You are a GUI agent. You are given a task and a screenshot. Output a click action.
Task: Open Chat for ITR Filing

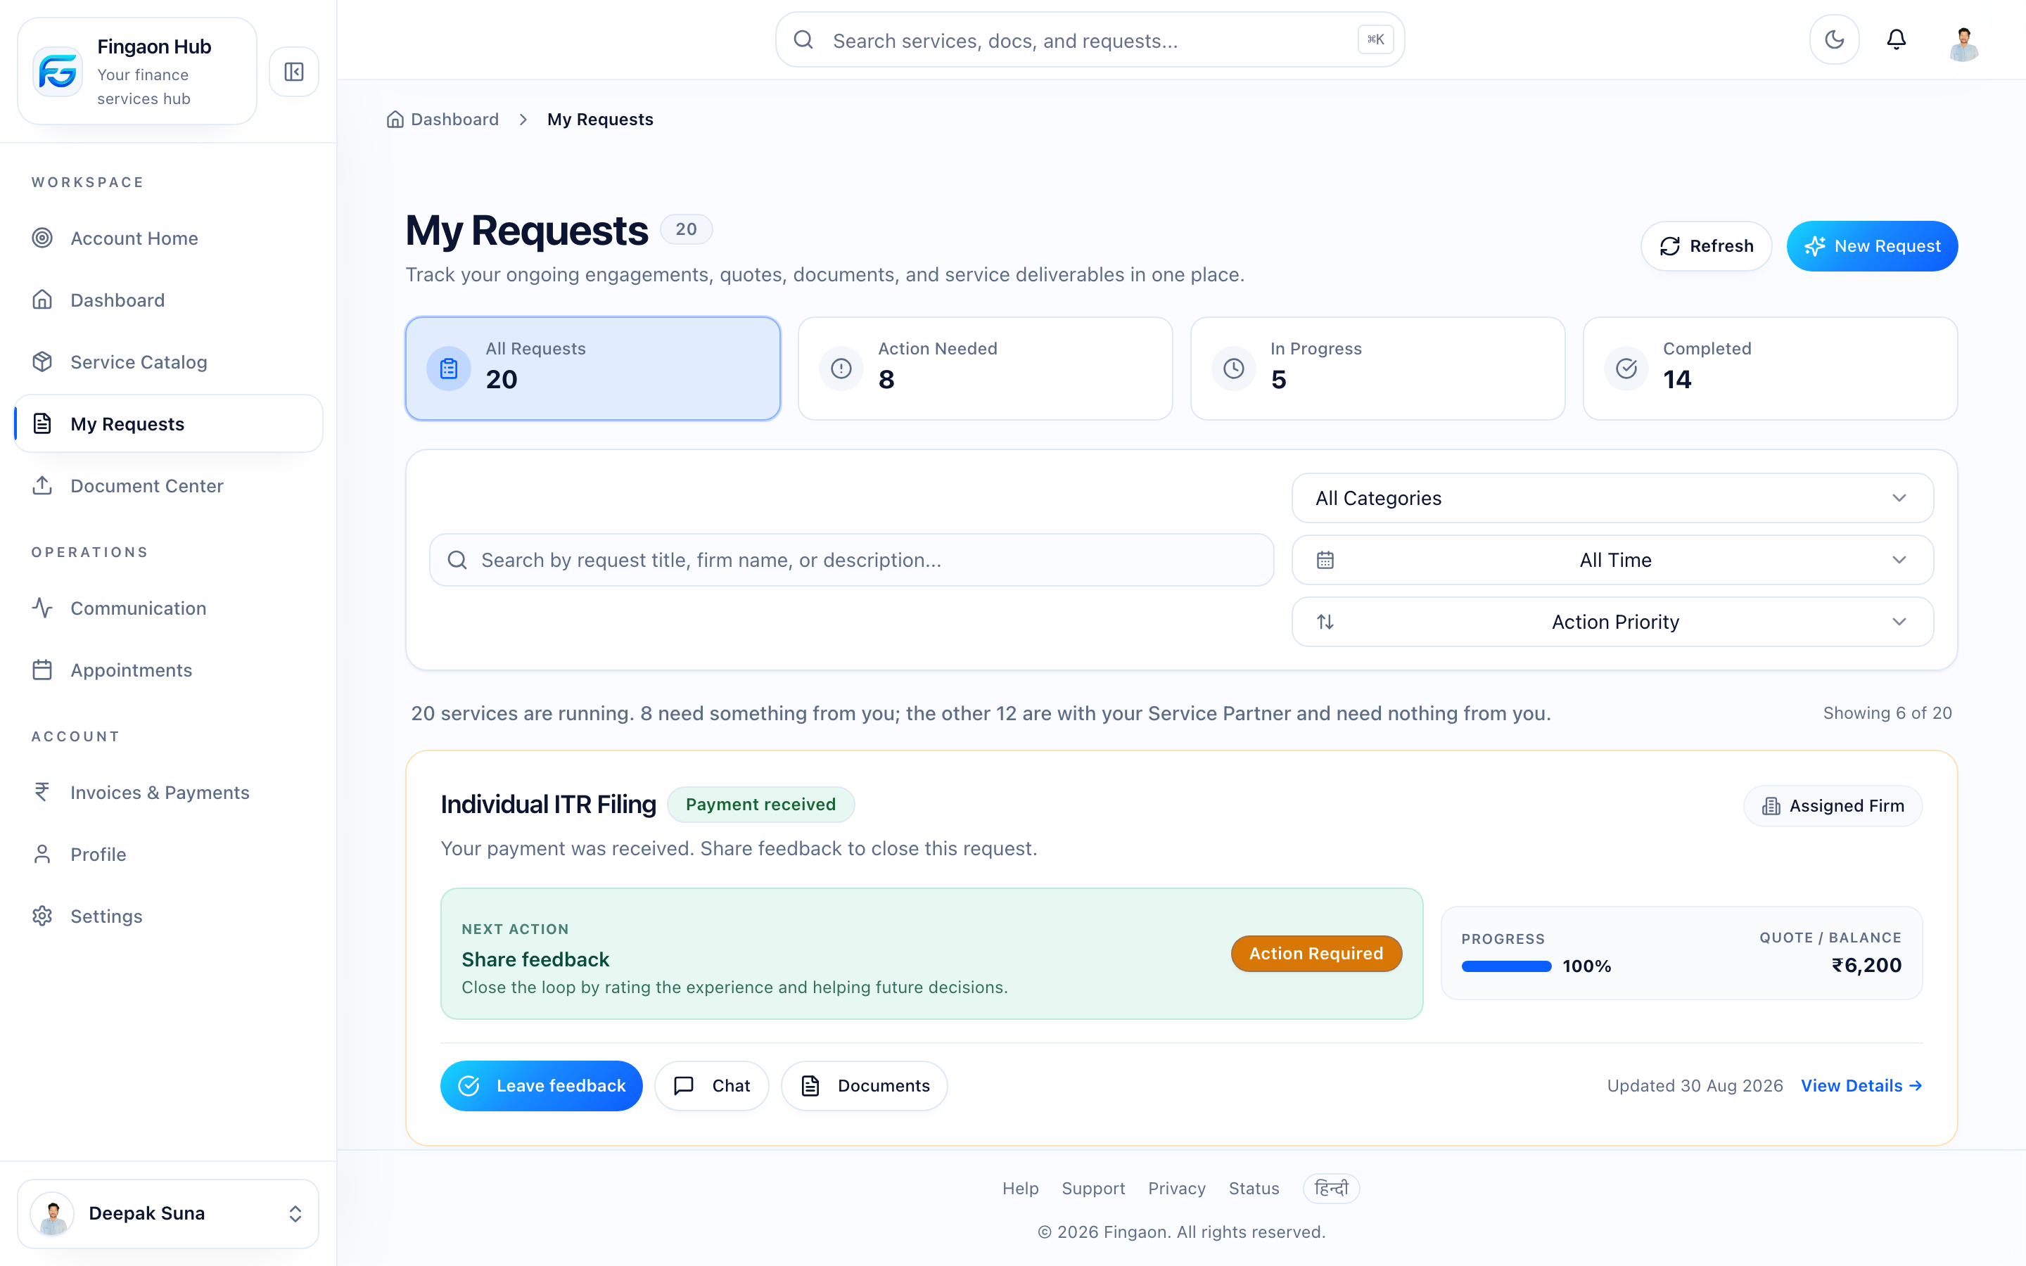coord(712,1086)
